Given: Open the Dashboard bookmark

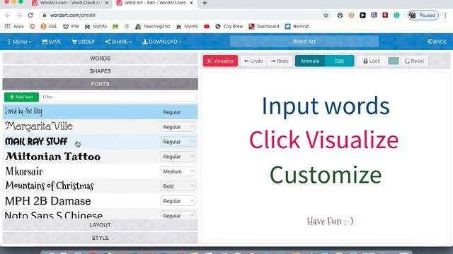Looking at the screenshot, I should (264, 27).
